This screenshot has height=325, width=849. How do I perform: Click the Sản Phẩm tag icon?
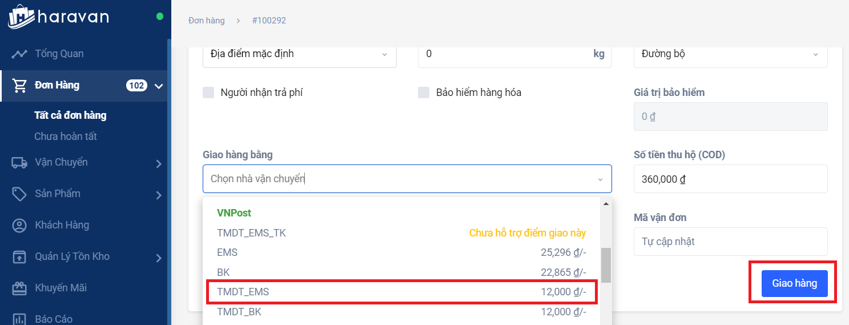pyautogui.click(x=19, y=194)
